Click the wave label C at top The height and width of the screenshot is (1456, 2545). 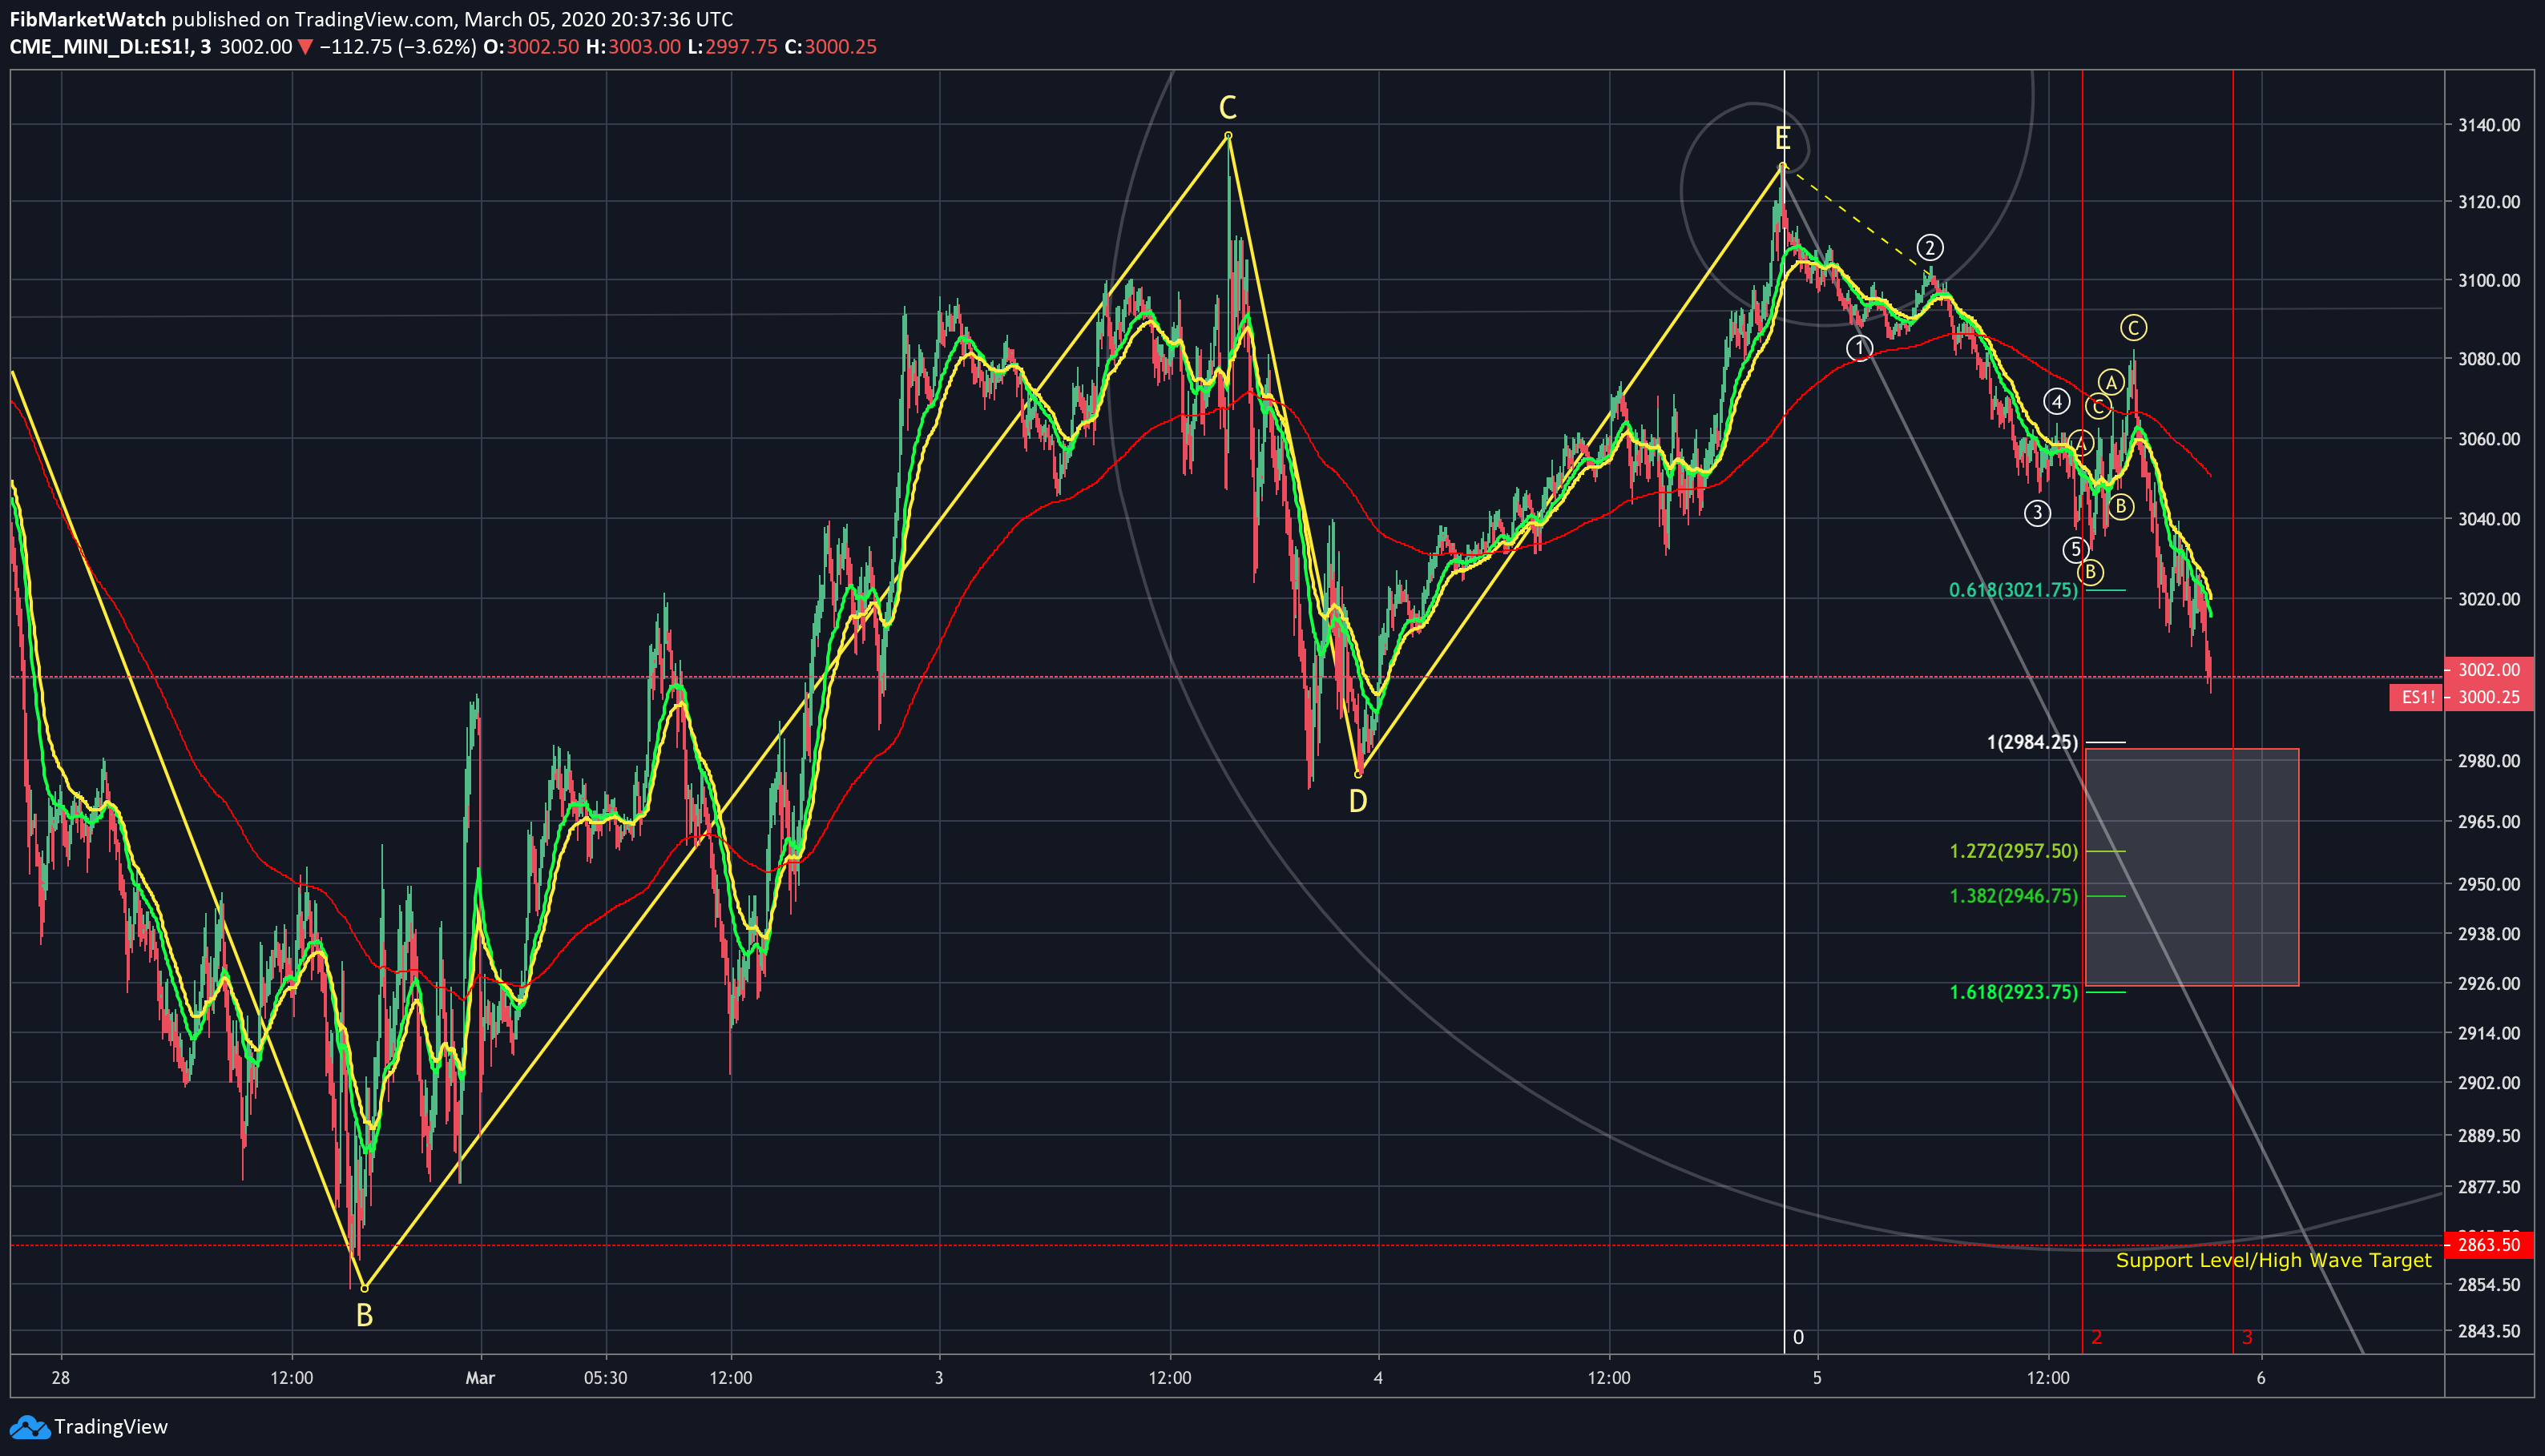click(1228, 107)
